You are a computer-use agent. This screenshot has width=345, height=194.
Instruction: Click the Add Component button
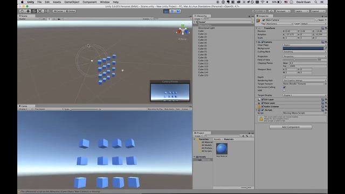(x=291, y=127)
